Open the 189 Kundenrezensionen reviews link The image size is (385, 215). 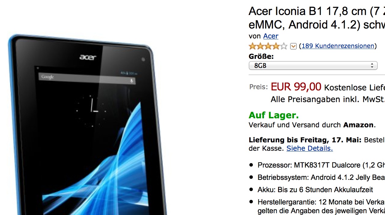coord(338,46)
